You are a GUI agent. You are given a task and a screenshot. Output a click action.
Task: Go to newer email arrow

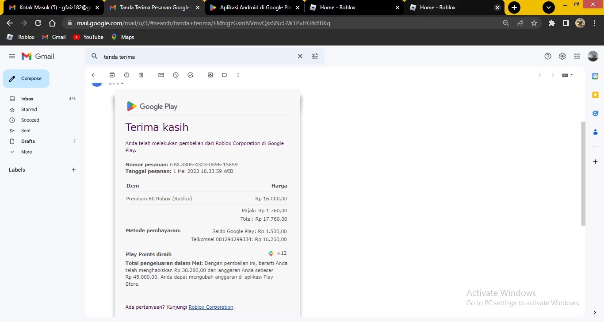point(539,75)
